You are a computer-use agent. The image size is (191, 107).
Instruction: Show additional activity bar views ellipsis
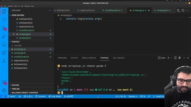point(4,69)
